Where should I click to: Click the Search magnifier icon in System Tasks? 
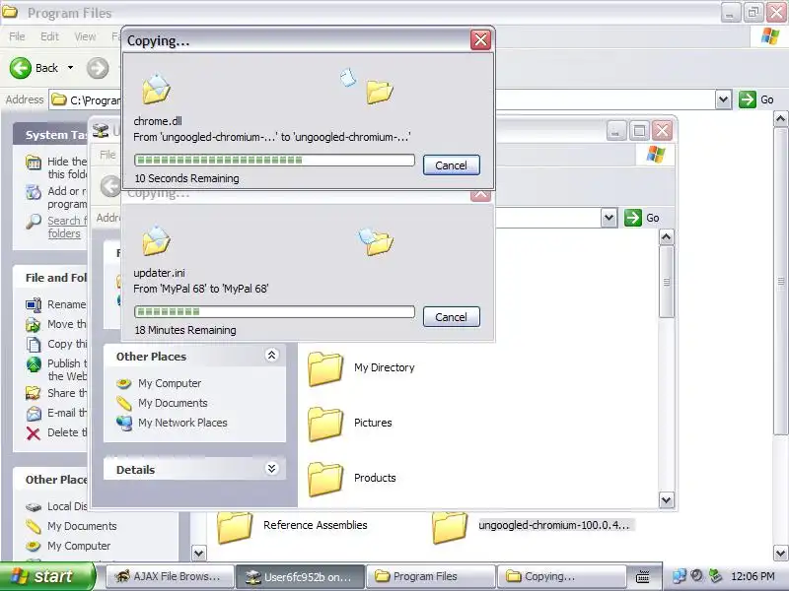(x=34, y=221)
